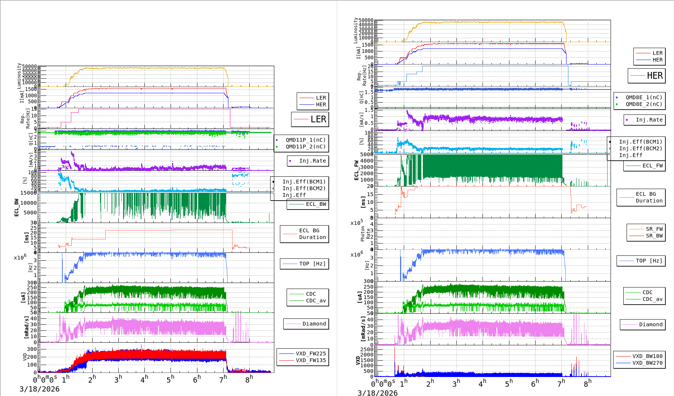
Task: Click the 7h tick on right time axis
Action: pyautogui.click(x=561, y=383)
